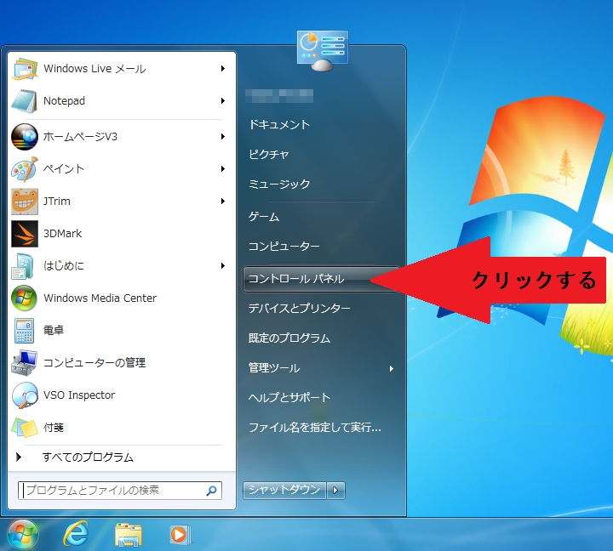Viewport: 613px width, 551px height.
Task: Click the コンピューターの管理 label
Action: [x=95, y=363]
